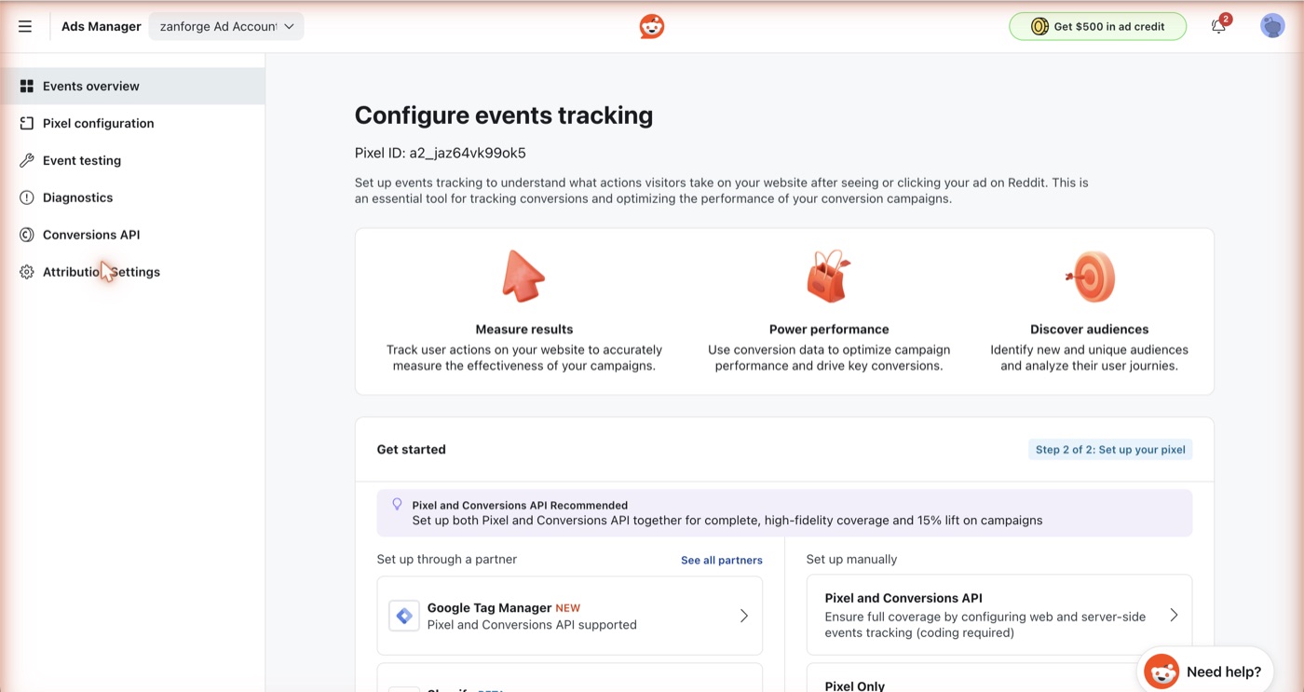Click the NEW badge beside Google Tag Manager
Image resolution: width=1304 pixels, height=692 pixels.
567,608
